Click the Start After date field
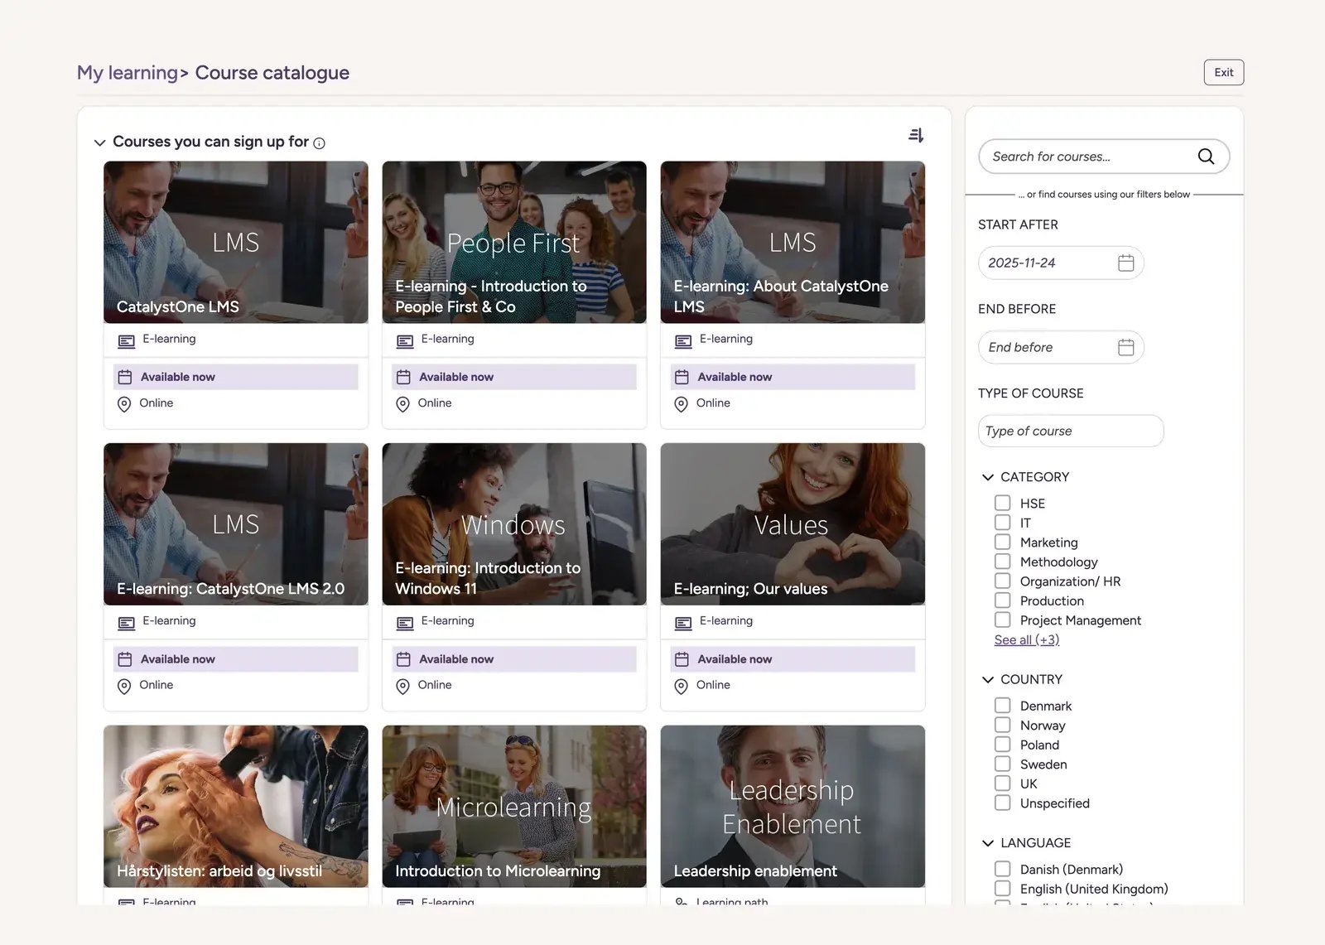This screenshot has width=1325, height=945. [1061, 263]
